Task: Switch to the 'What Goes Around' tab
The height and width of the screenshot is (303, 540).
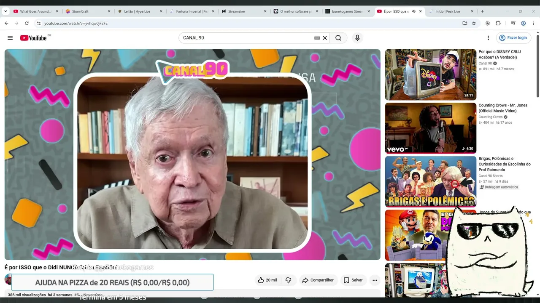Action: point(35,11)
